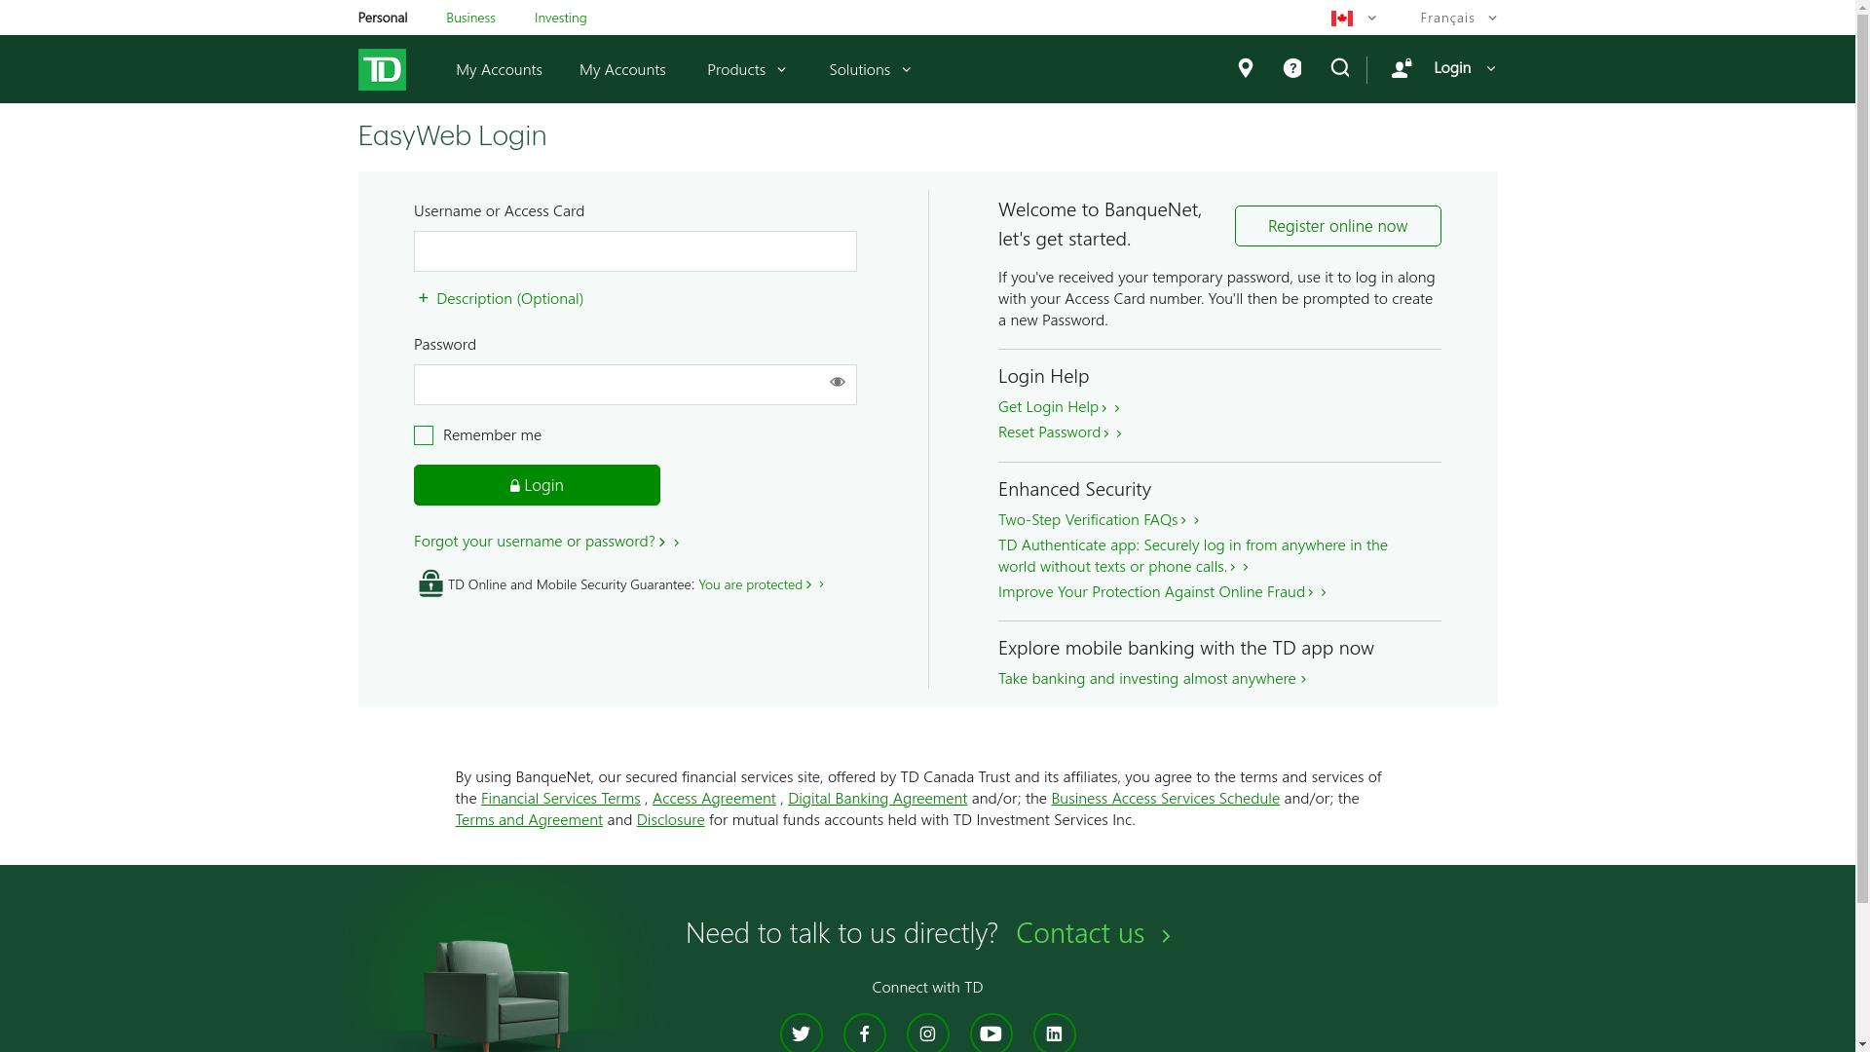Screen dimensions: 1870x1052
Task: Open Take banking and investing almost anywhere
Action: click(x=1152, y=678)
